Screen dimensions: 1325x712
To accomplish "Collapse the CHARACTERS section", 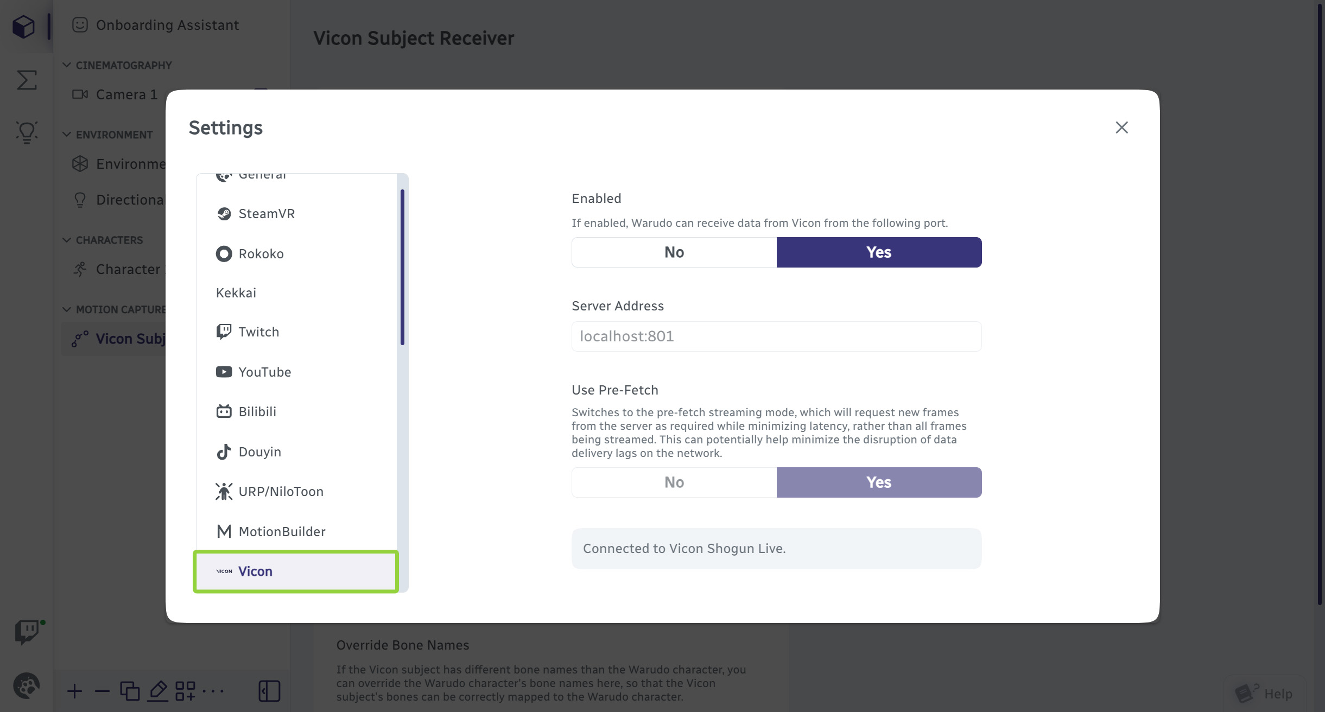I will pyautogui.click(x=67, y=240).
